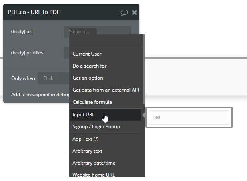The width and height of the screenshot is (247, 181).
Task: Select Arbitrary date/time option
Action: coord(93,163)
